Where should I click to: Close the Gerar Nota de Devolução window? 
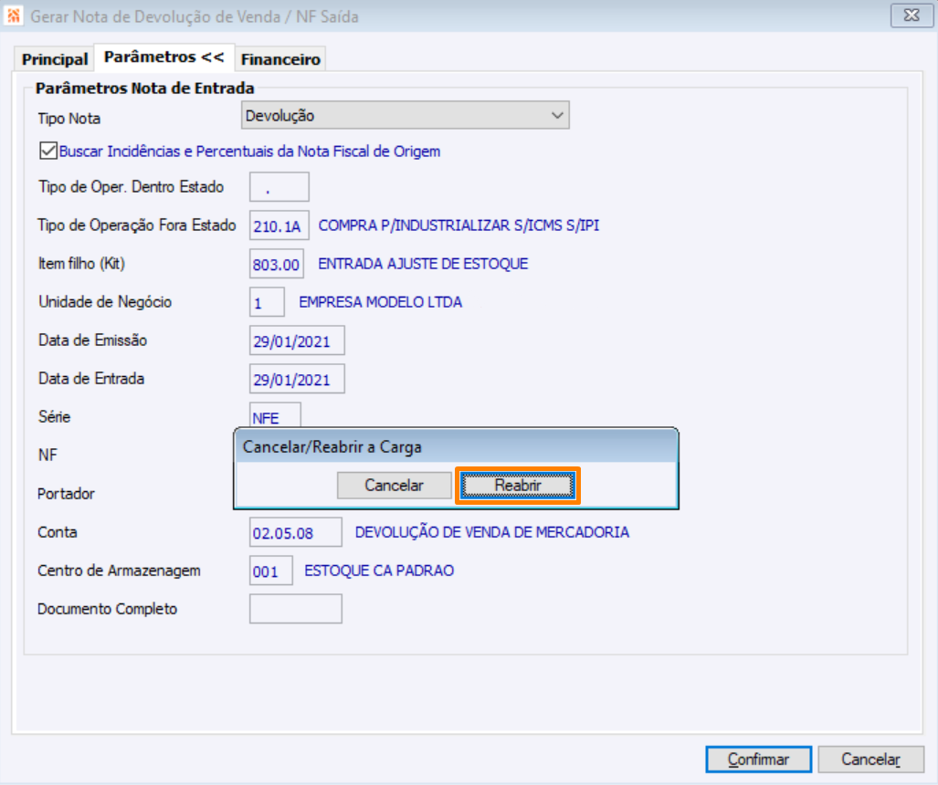click(912, 16)
